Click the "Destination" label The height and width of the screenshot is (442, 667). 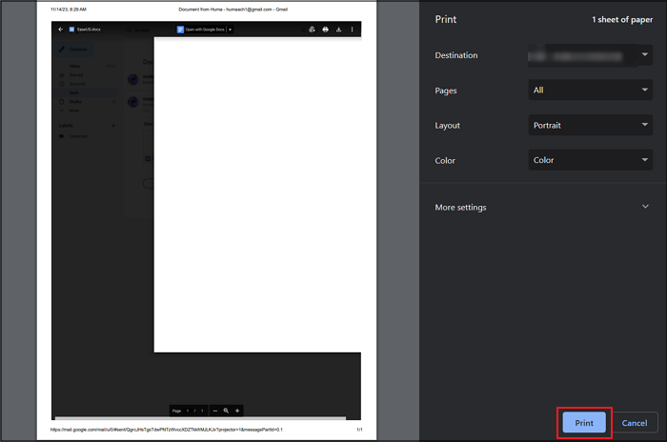click(456, 55)
